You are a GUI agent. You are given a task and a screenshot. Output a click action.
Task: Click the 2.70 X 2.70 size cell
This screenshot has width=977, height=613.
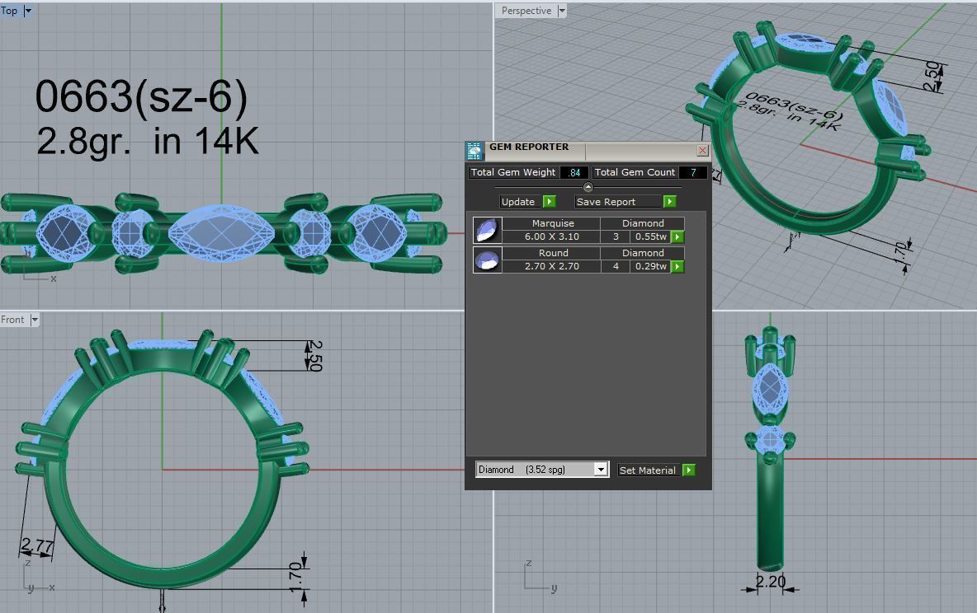coord(551,266)
